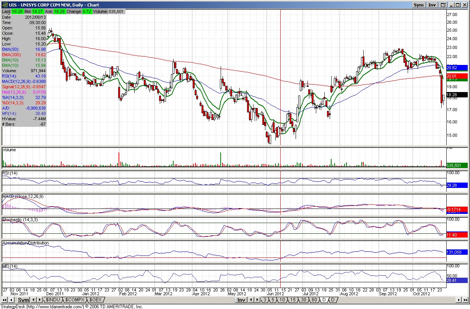Screen dimensions: 470x309
Task: Click the 29.28 RSI value label
Action: point(457,185)
